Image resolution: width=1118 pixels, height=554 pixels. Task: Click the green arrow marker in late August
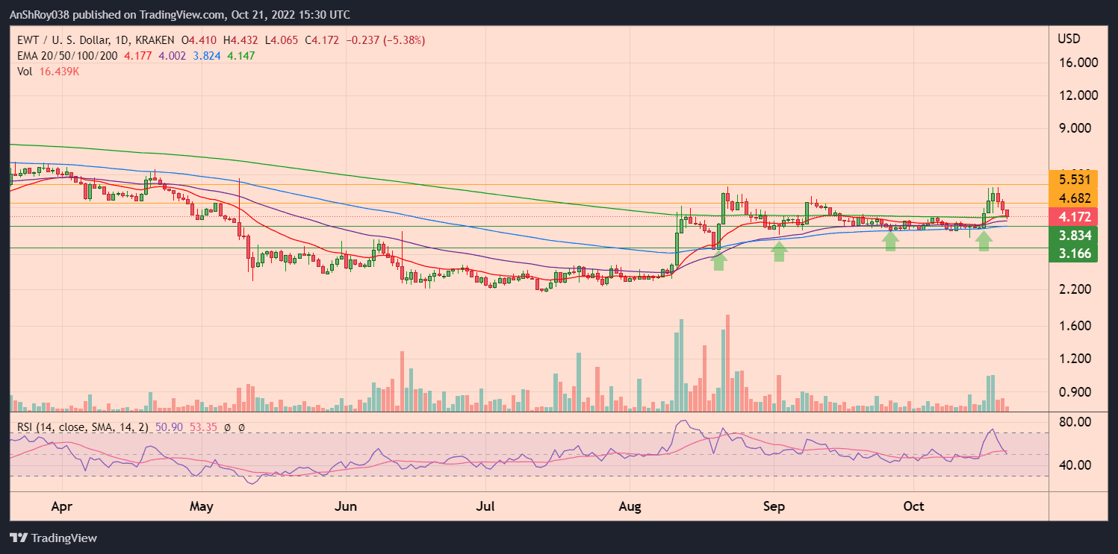(x=718, y=260)
